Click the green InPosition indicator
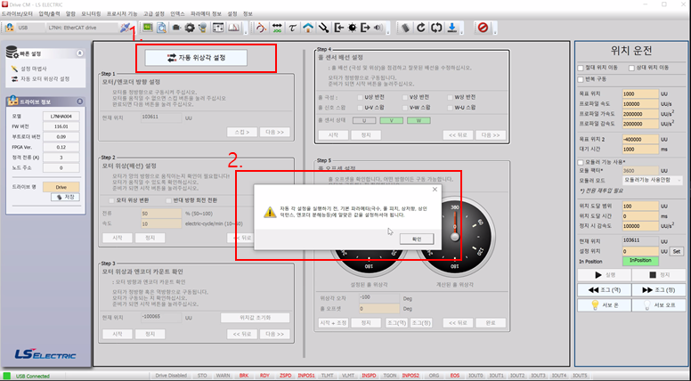Image resolution: width=691 pixels, height=381 pixels. pyautogui.click(x=640, y=261)
